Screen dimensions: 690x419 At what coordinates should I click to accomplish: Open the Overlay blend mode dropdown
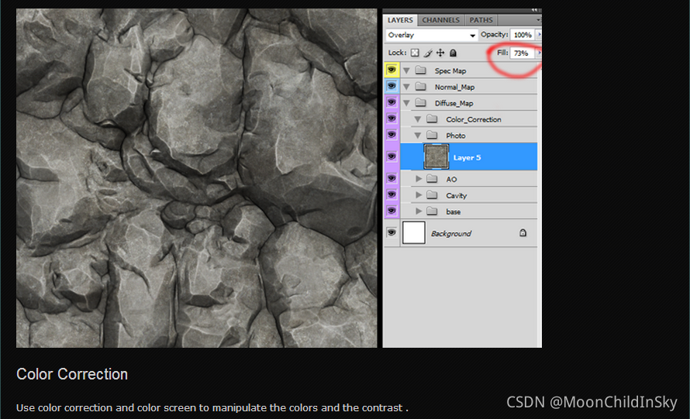[x=431, y=35]
